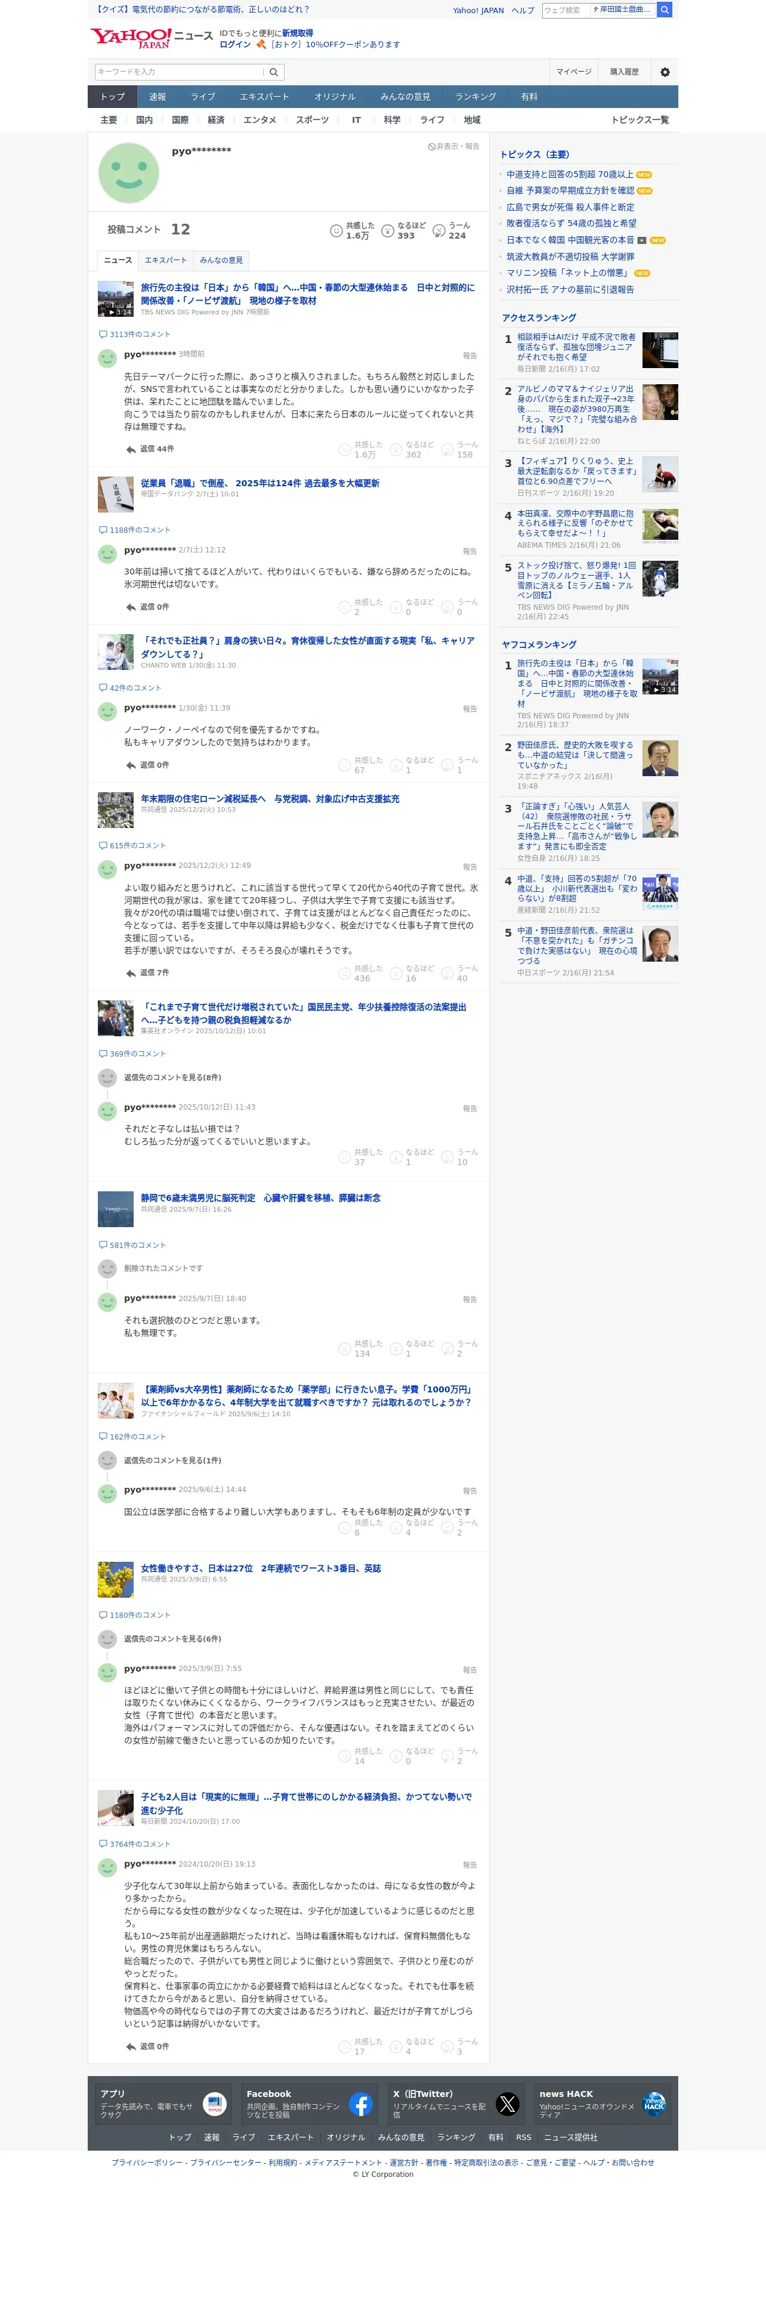
Task: Click the 非表示・報告 block icon
Action: (431, 146)
